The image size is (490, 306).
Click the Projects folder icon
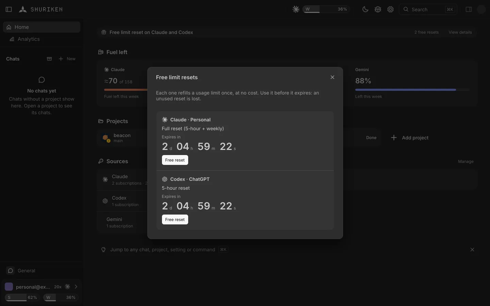[101, 121]
